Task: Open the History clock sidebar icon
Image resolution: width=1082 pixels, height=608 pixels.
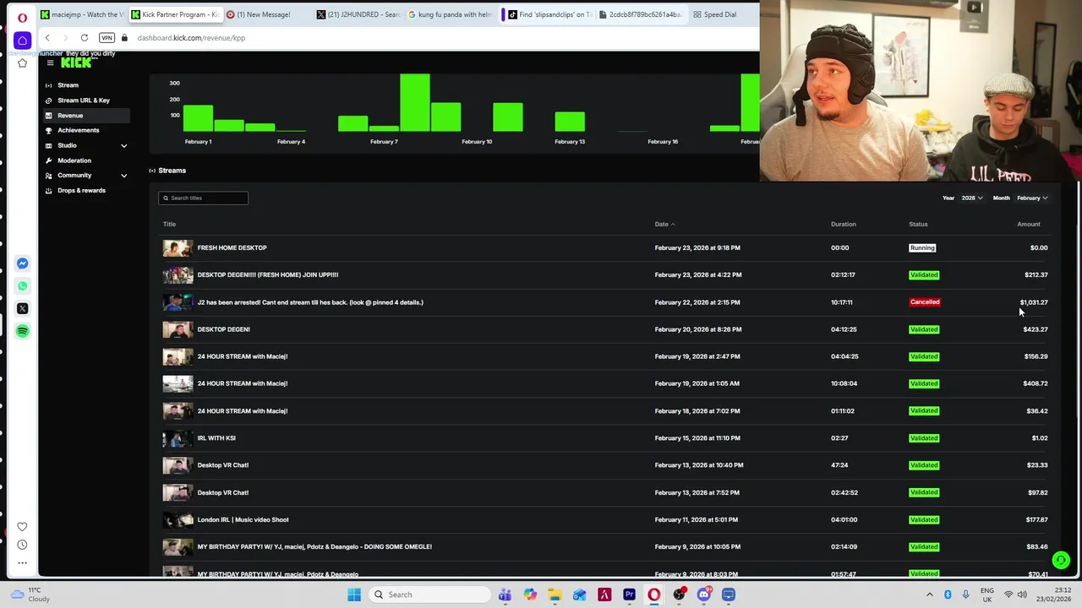Action: pos(22,545)
